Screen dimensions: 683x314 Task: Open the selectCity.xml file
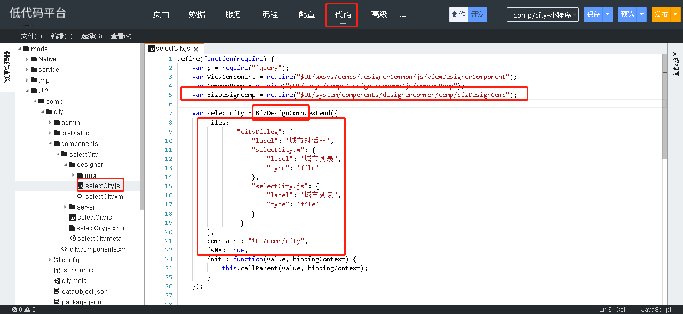coord(105,197)
